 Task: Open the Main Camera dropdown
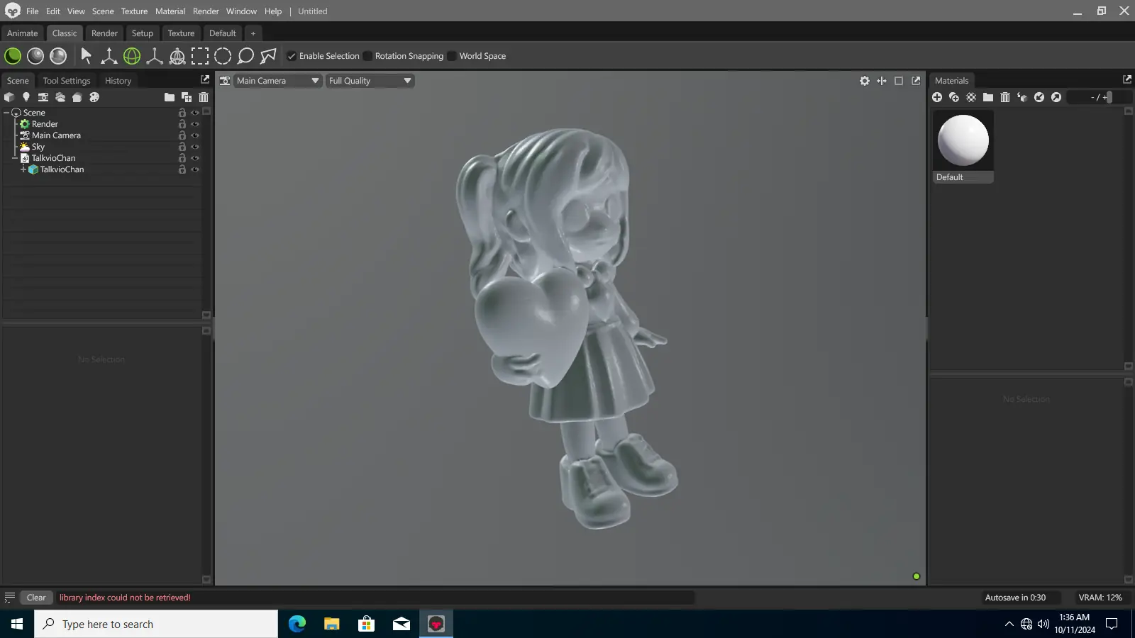(277, 81)
